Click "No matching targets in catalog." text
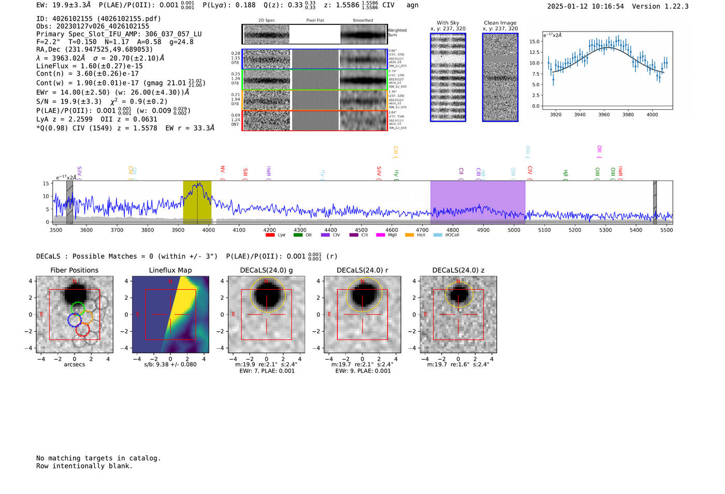 tap(98, 458)
